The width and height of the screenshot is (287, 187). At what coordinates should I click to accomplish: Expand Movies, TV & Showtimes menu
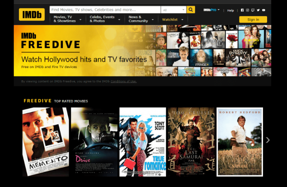[68, 19]
